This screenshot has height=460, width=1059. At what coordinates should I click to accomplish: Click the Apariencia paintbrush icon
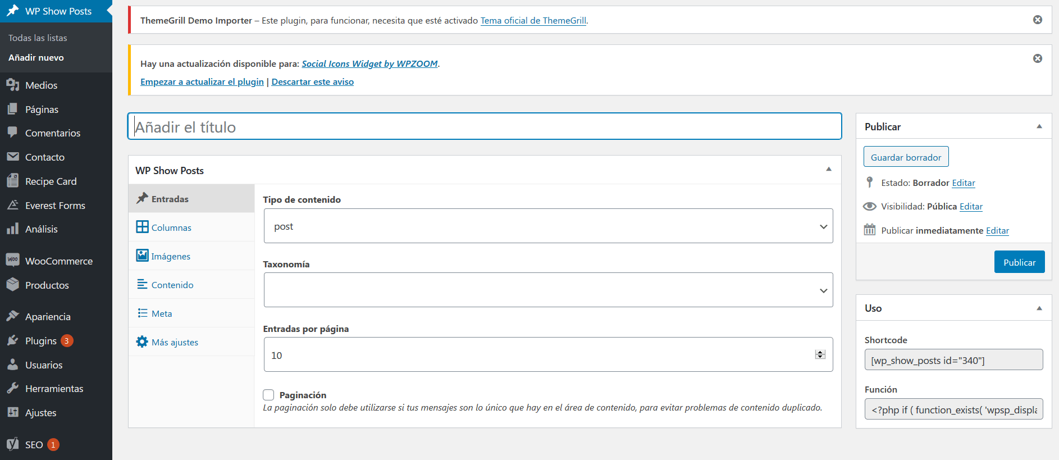pos(12,316)
